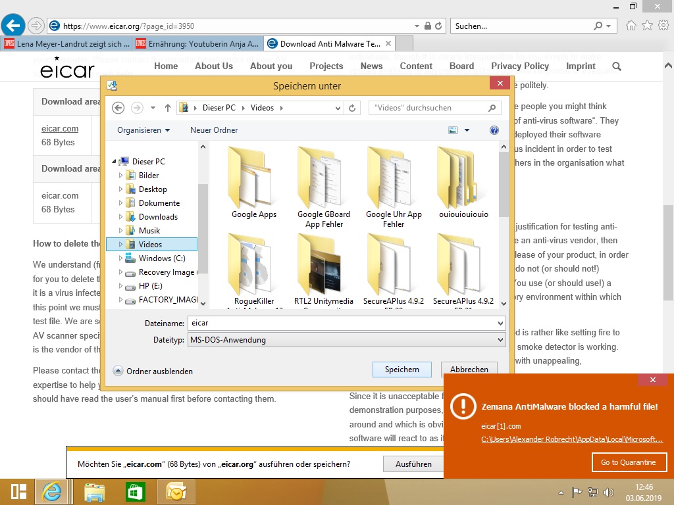Click the Windows Start button on taskbar
Viewport: 674px width, 505px height.
pos(18,492)
